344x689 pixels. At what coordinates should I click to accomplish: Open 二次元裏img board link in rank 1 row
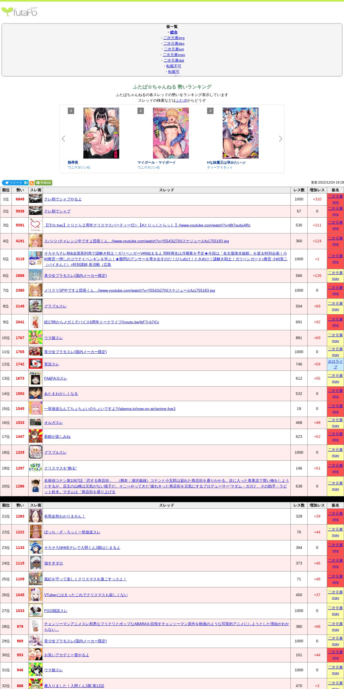point(335,199)
